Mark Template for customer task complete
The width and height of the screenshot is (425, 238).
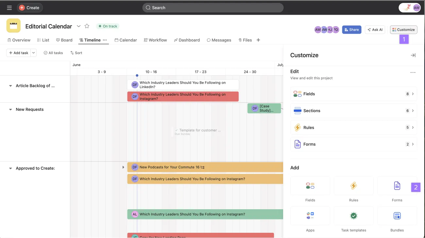(177, 130)
